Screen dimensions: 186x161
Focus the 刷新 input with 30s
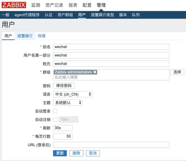coord(63,128)
